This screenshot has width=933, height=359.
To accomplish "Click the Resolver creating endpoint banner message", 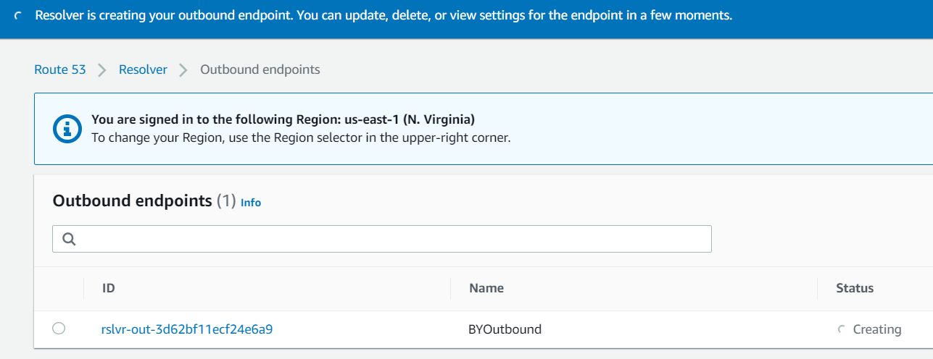I will click(x=383, y=16).
